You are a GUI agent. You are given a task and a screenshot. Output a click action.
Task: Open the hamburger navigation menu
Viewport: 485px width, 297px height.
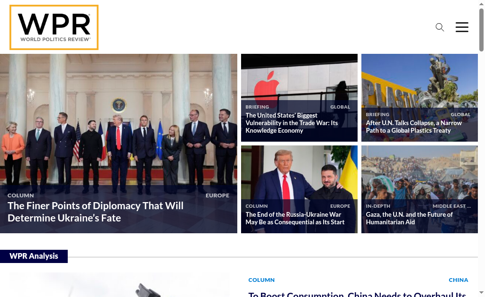point(462,27)
